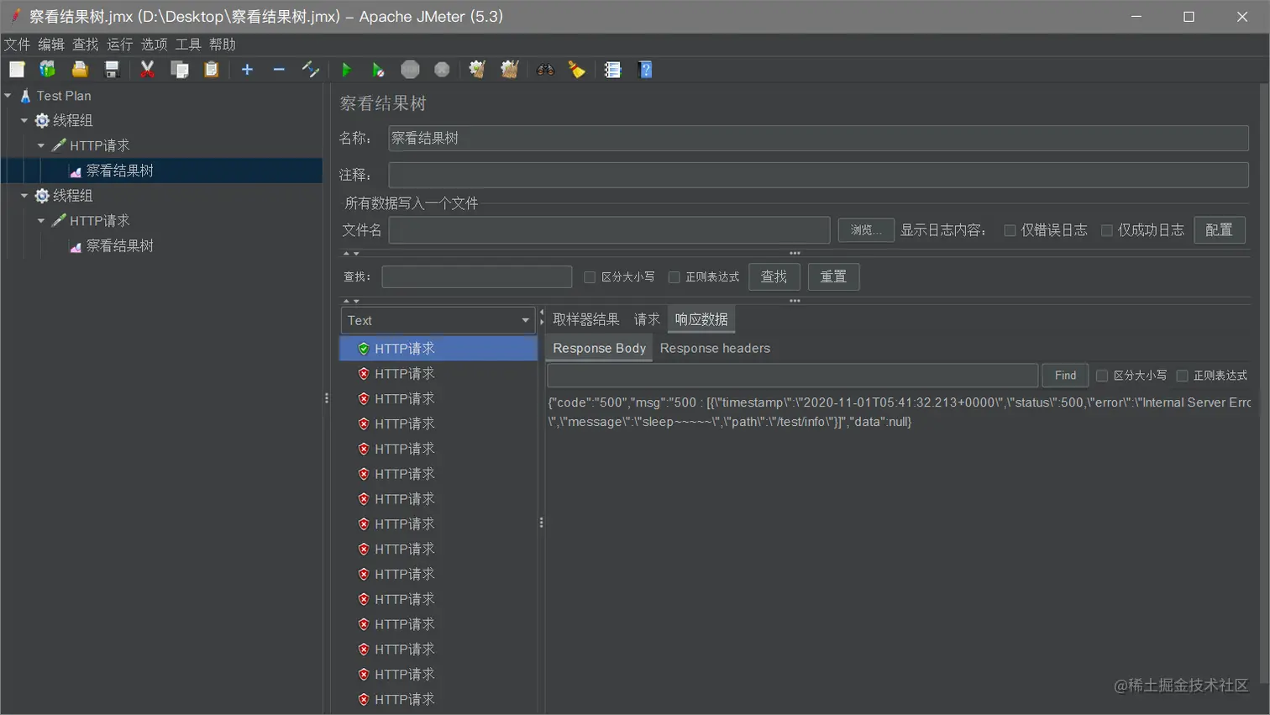The height and width of the screenshot is (715, 1270).
Task: Reset search using the toolbar brush icon
Action: (x=577, y=70)
